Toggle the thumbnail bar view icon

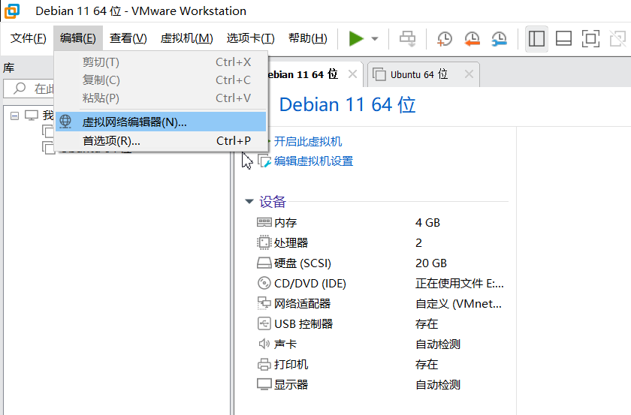(x=563, y=39)
